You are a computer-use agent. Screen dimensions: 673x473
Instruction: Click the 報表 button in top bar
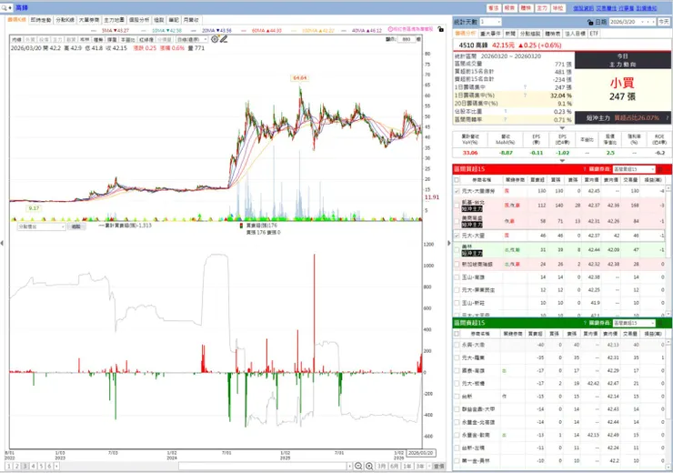click(509, 8)
